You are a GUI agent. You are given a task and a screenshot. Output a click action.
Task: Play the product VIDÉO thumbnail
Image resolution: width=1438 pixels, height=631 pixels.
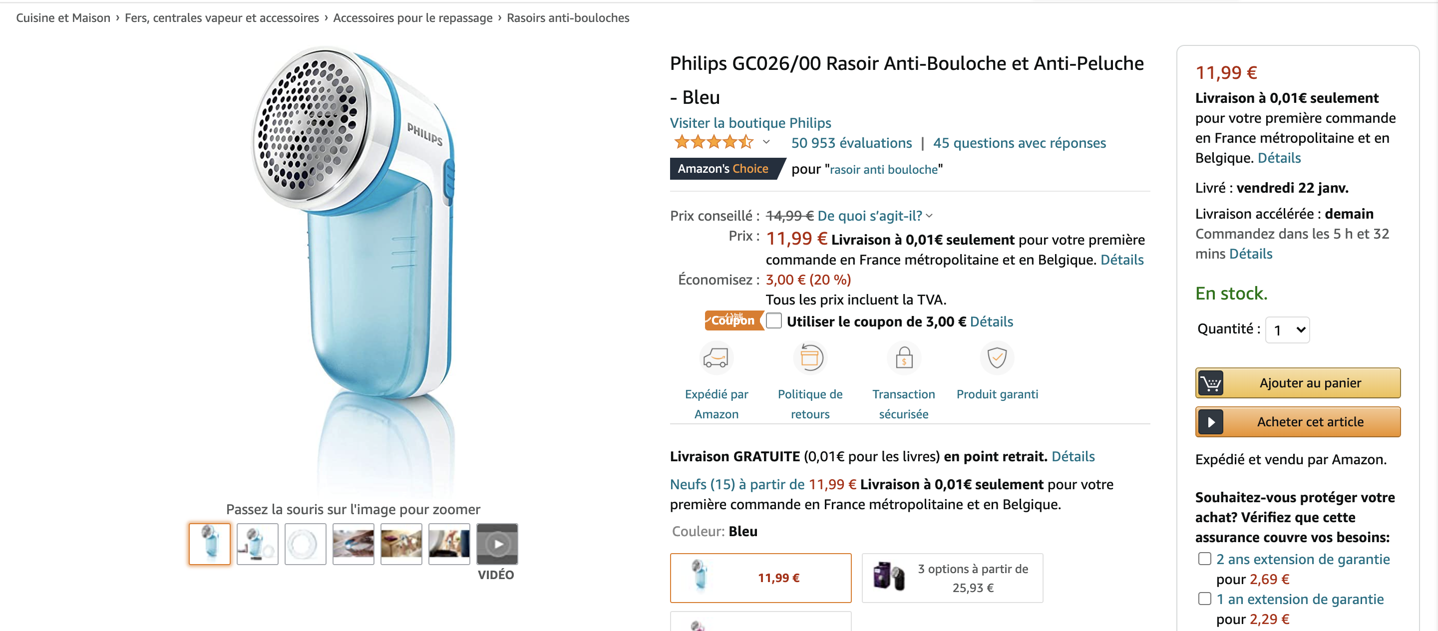coord(497,544)
